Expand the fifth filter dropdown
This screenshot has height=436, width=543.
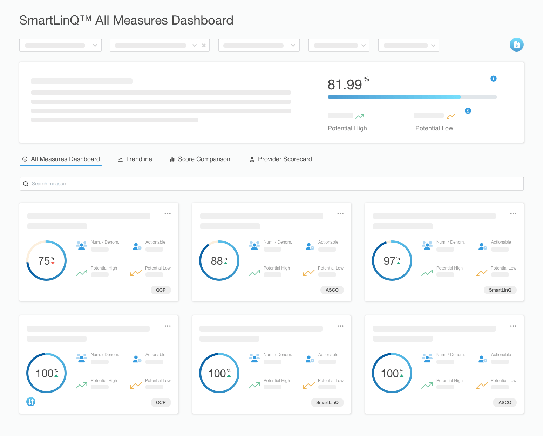pyautogui.click(x=408, y=45)
